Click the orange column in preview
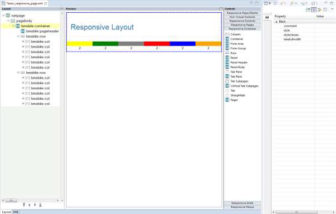Viewport: 336px width, 214px height. (x=208, y=44)
